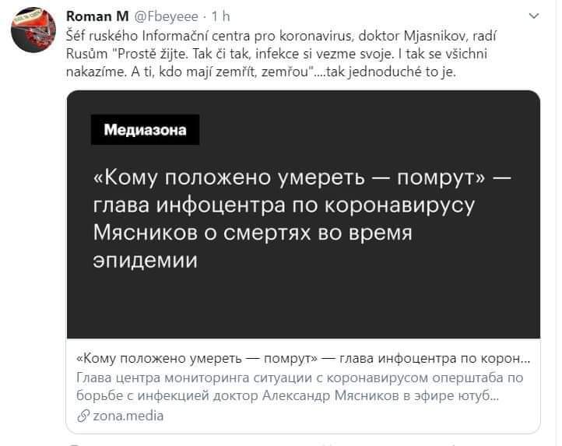Click the headline line starting with «Кому положено
Screen dimensions: 562x446
point(302,177)
